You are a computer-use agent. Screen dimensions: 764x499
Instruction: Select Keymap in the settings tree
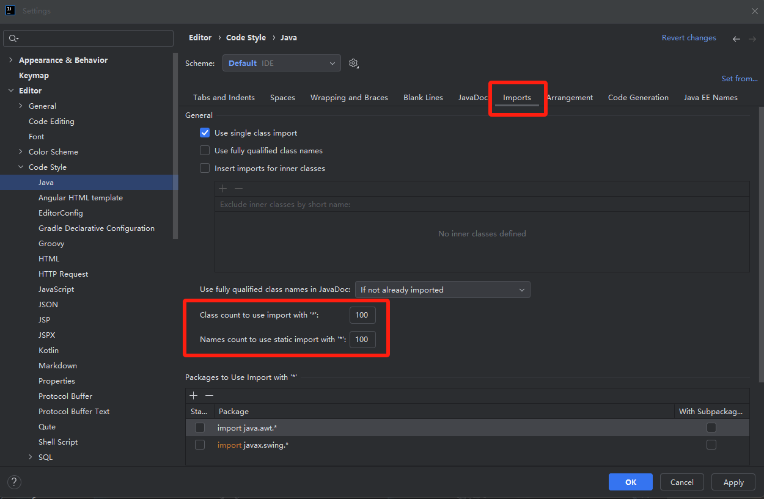(34, 75)
